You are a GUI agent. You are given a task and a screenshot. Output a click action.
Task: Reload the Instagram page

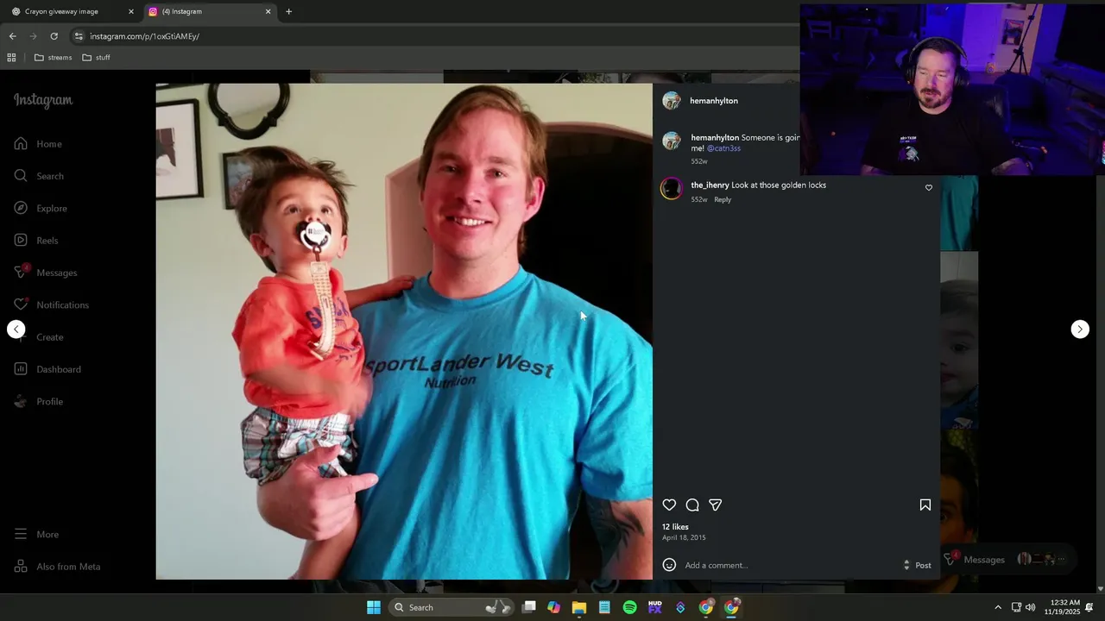54,36
